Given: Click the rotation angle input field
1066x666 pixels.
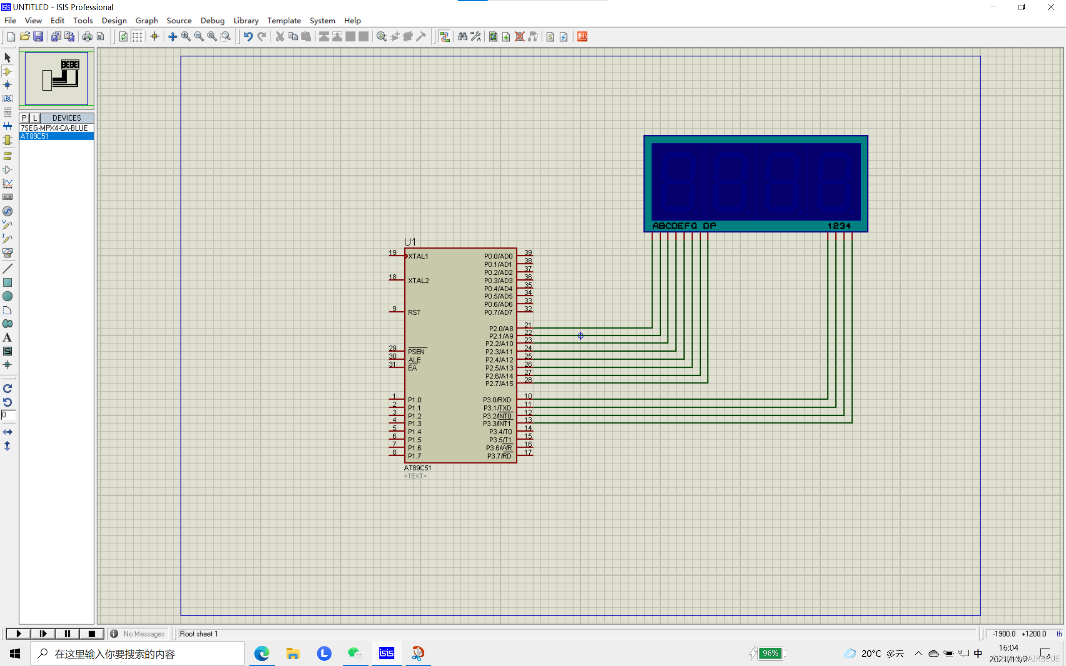Looking at the screenshot, I should click(8, 415).
